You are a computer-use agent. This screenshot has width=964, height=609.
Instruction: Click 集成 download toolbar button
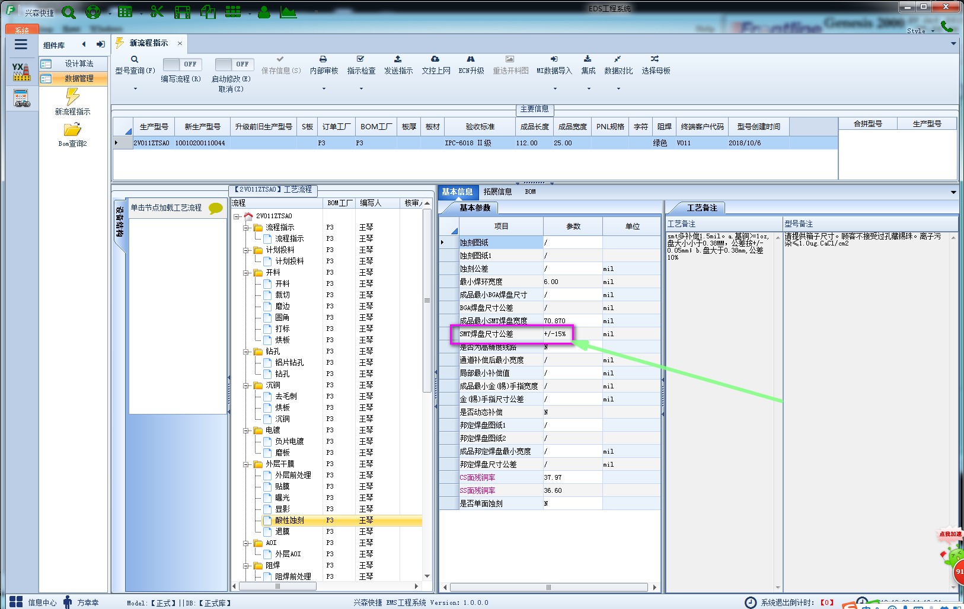tap(588, 65)
